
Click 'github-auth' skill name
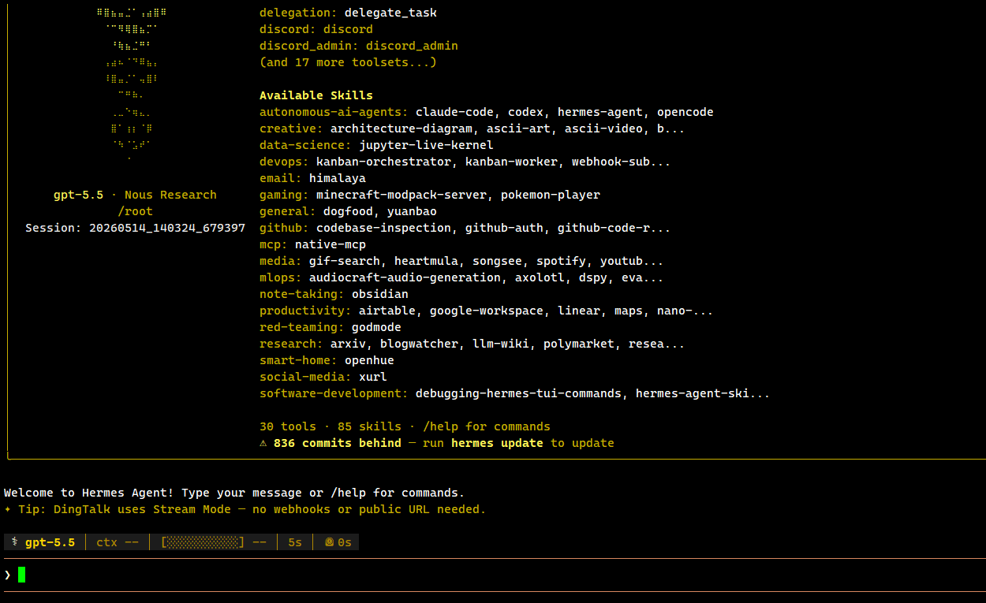[x=504, y=228]
